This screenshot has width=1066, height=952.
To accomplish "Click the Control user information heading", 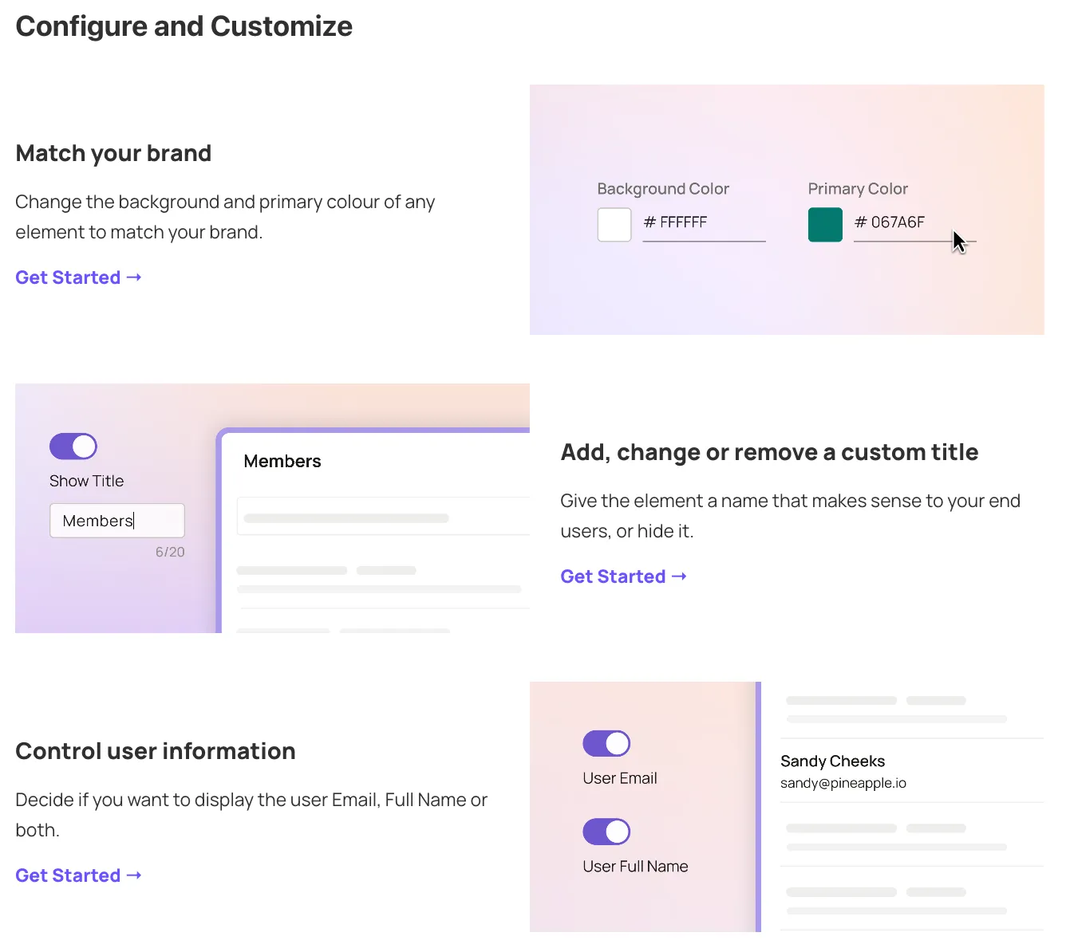I will click(x=156, y=751).
